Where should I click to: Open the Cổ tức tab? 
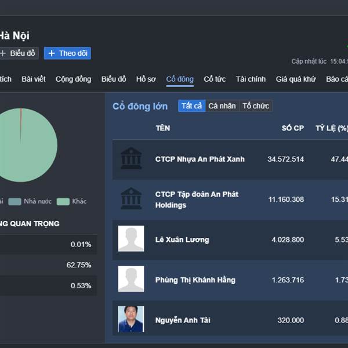215,79
